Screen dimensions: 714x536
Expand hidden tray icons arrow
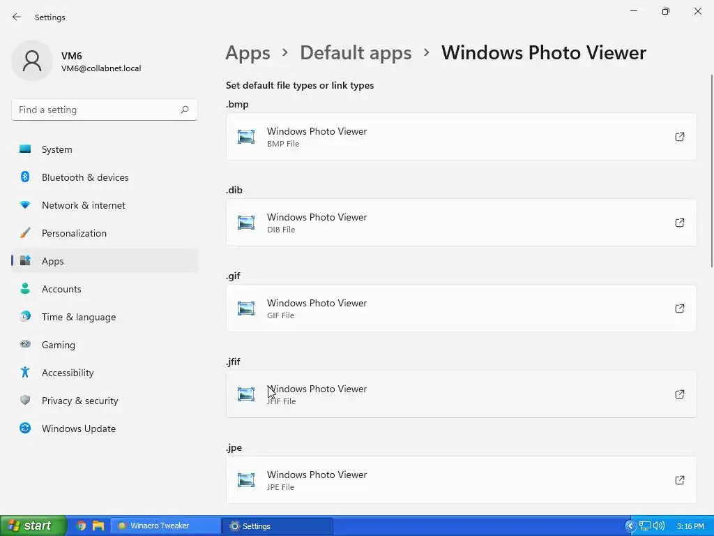630,526
